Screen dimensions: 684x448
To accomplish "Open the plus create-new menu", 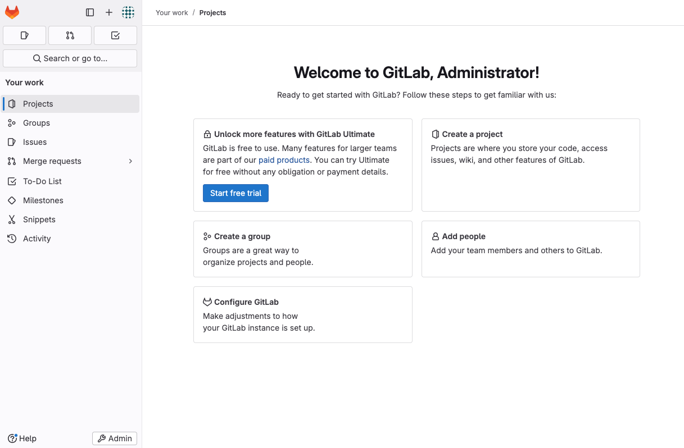I will tap(109, 12).
